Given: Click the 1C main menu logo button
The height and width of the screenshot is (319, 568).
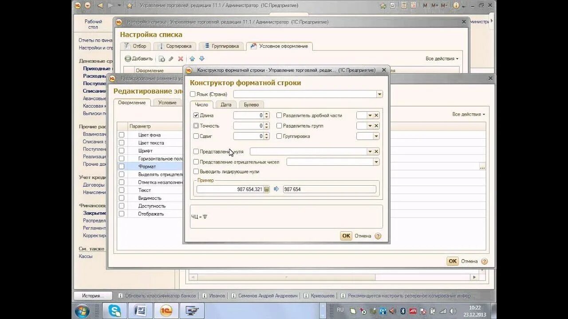Looking at the screenshot, I should pos(78,5).
